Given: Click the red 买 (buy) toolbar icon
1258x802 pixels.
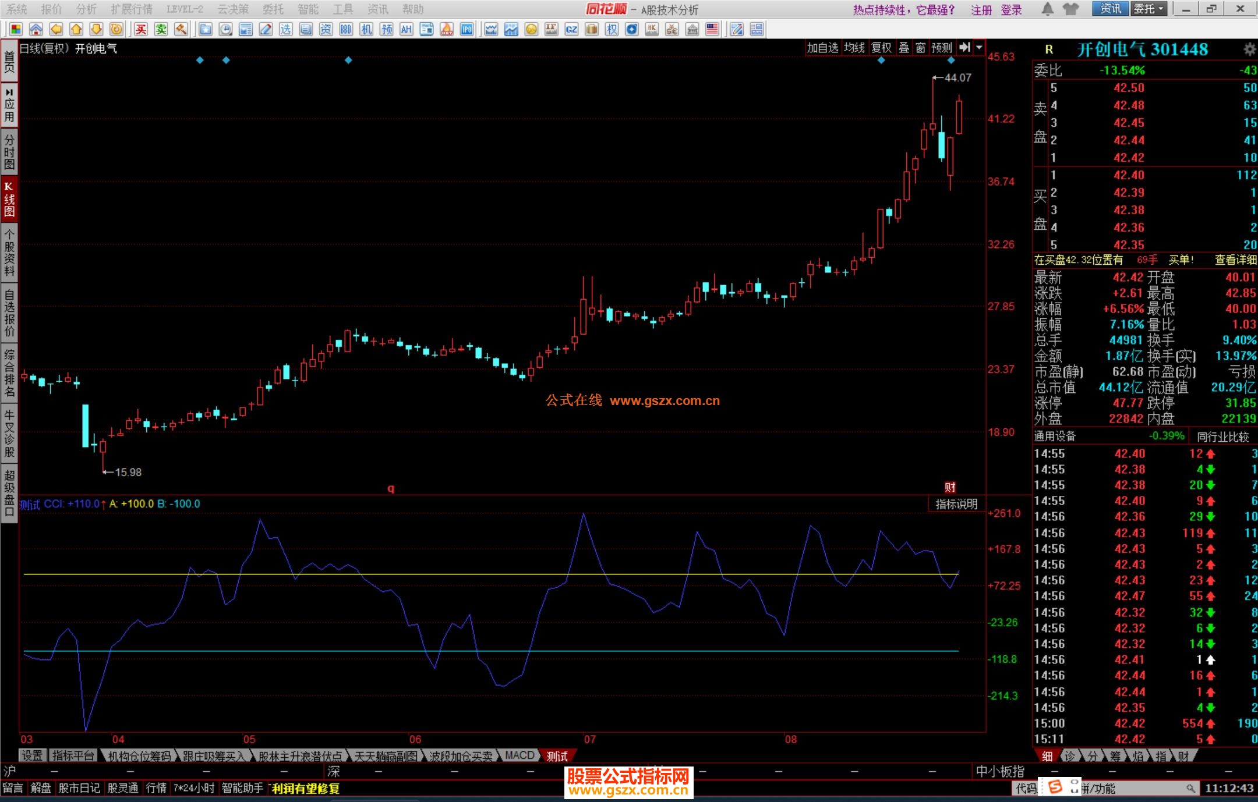Looking at the screenshot, I should [141, 29].
